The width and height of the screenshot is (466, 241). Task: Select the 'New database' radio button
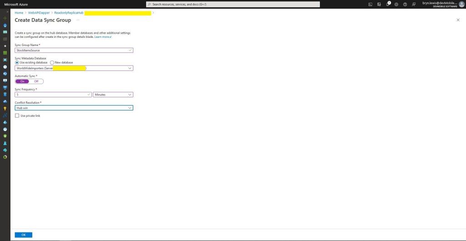(x=52, y=62)
